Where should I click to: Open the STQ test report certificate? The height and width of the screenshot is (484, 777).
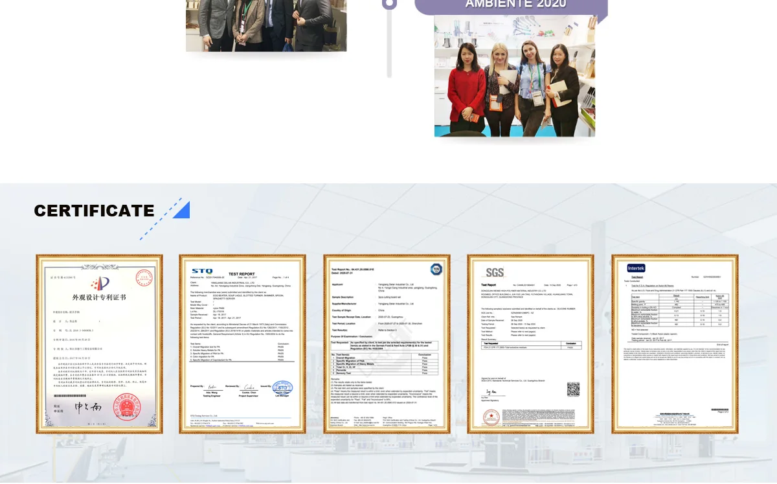pyautogui.click(x=242, y=343)
